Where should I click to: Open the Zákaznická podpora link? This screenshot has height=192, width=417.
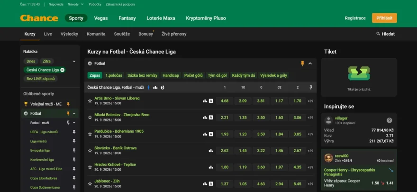coord(120,4)
